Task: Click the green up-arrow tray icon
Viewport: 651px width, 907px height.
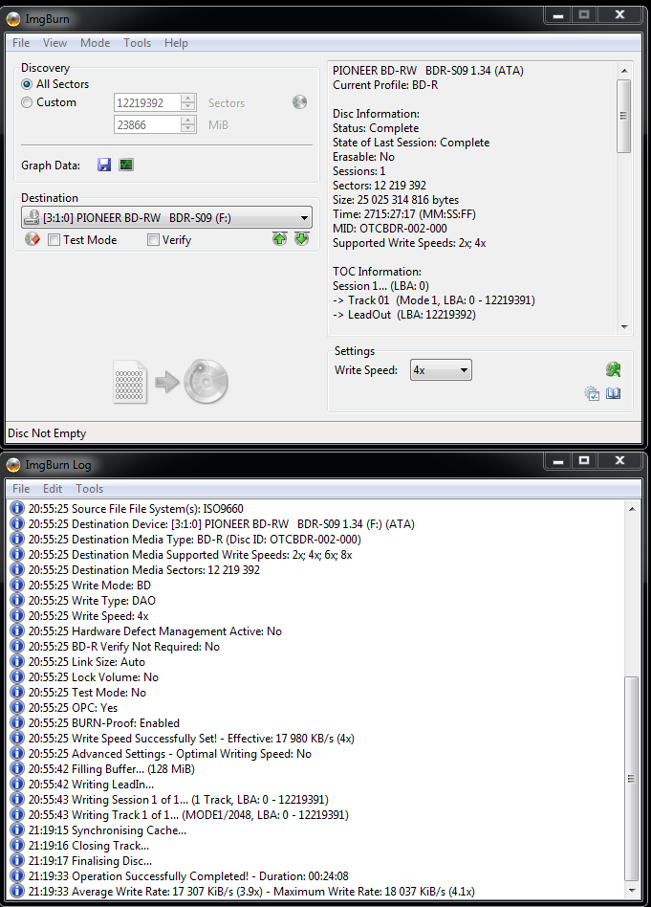Action: (280, 238)
